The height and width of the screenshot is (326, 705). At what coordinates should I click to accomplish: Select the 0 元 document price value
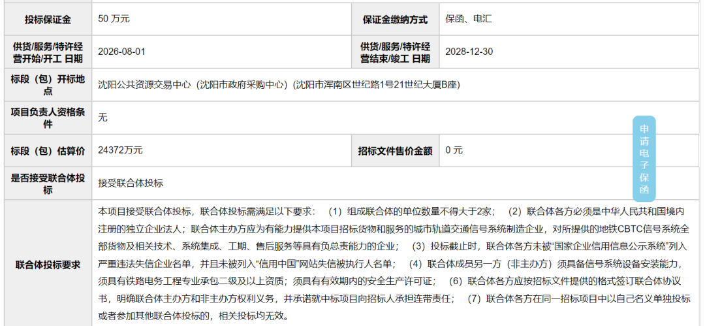(x=454, y=150)
